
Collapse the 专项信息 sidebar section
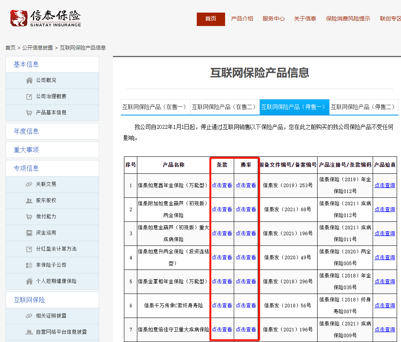[52, 168]
